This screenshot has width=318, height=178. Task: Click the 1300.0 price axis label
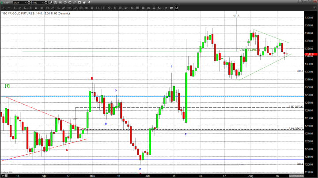309,87
